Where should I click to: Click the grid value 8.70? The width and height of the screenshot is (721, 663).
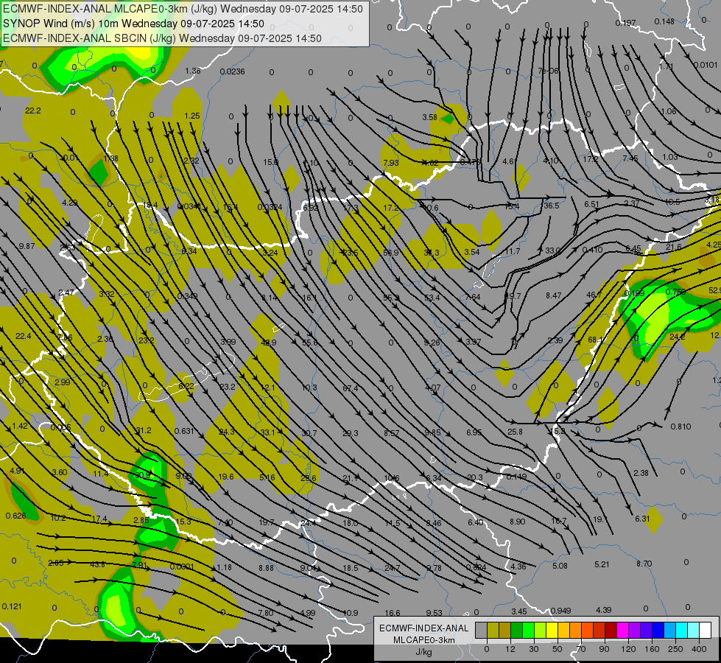point(644,563)
